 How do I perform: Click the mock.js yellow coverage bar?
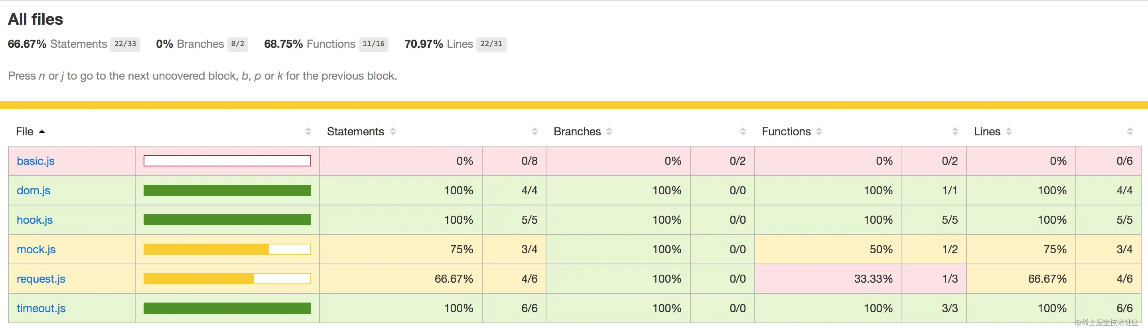coord(227,249)
